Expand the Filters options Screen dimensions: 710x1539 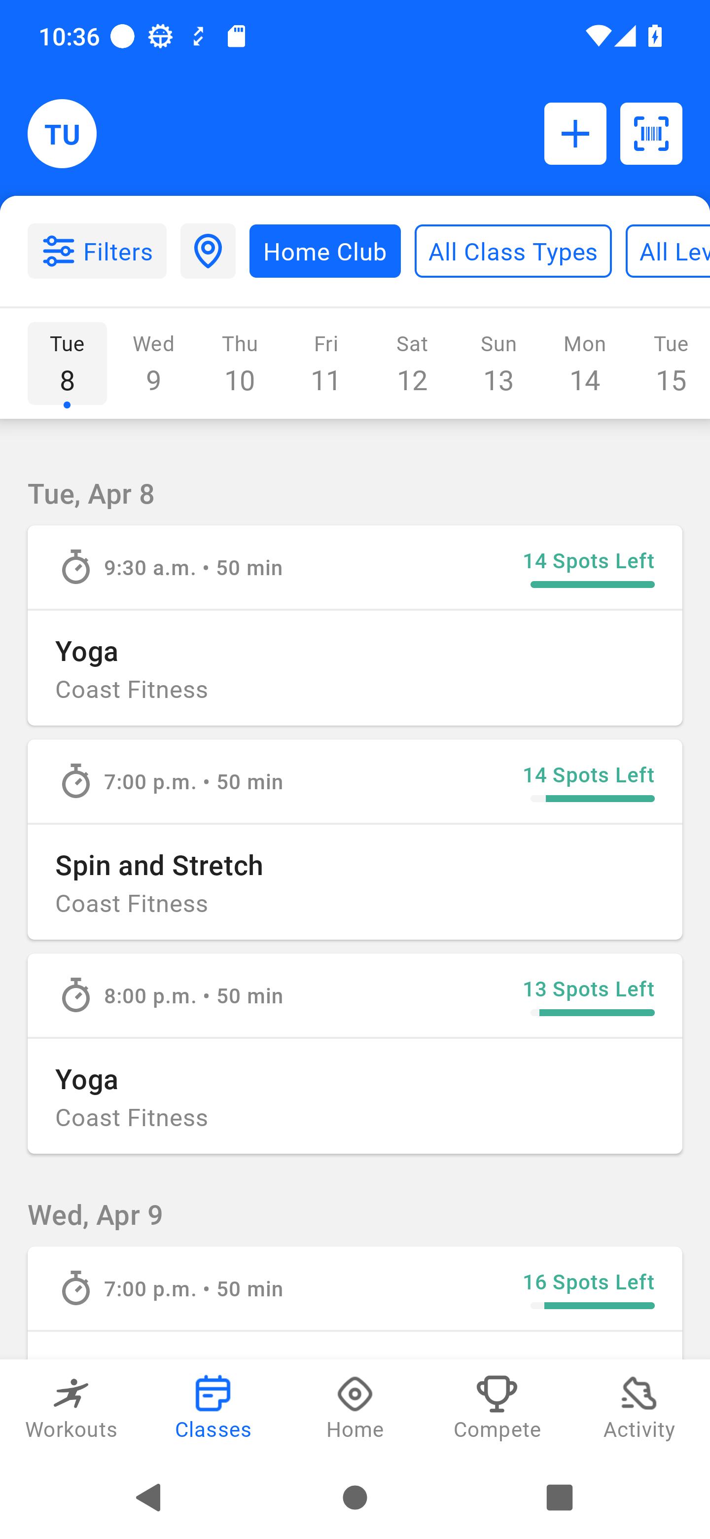[x=97, y=251]
